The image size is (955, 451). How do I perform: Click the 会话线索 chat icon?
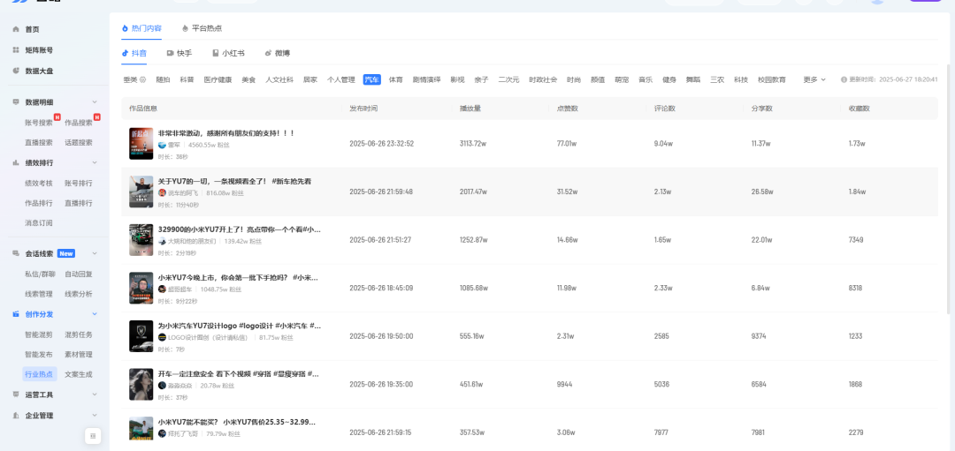[x=16, y=253]
